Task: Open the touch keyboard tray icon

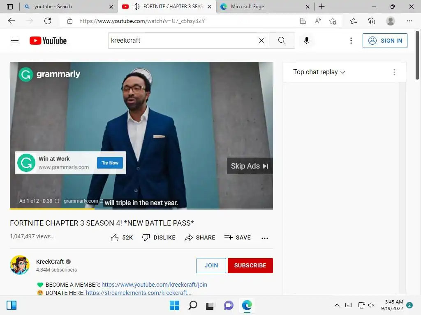Action: (x=349, y=305)
